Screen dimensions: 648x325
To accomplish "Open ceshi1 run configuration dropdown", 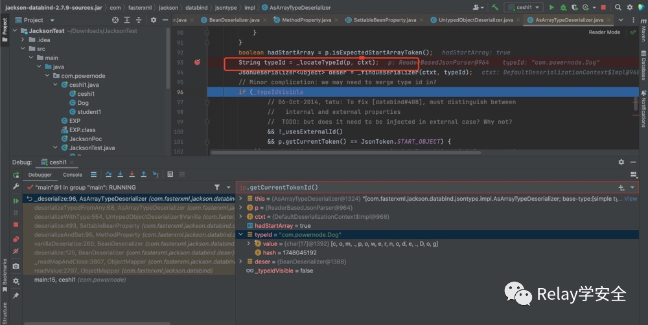I will tap(524, 7).
